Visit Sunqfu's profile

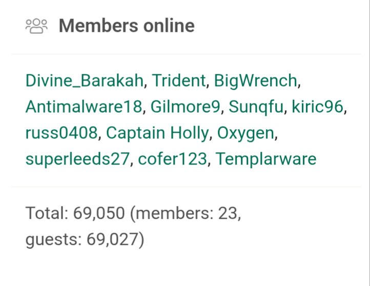256,107
